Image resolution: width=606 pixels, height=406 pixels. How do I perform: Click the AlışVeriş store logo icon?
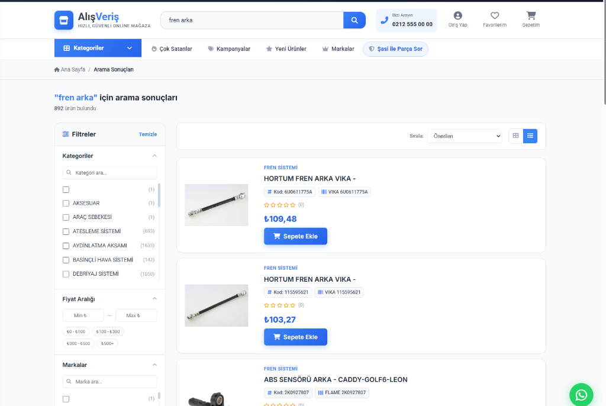click(x=64, y=20)
